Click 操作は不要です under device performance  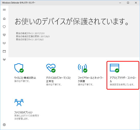pos(54,85)
